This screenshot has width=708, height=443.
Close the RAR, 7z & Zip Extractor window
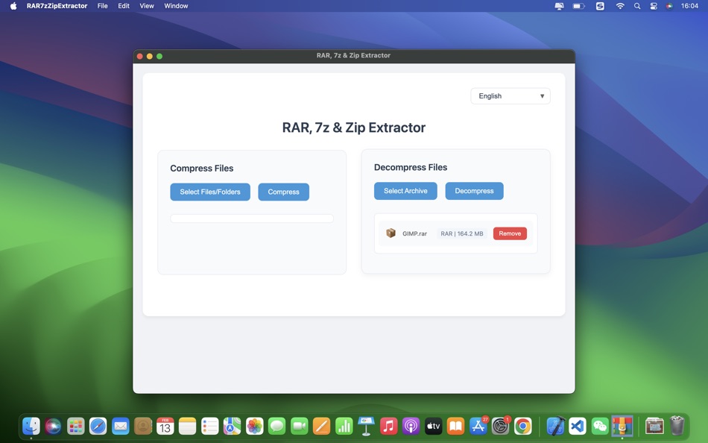(139, 56)
